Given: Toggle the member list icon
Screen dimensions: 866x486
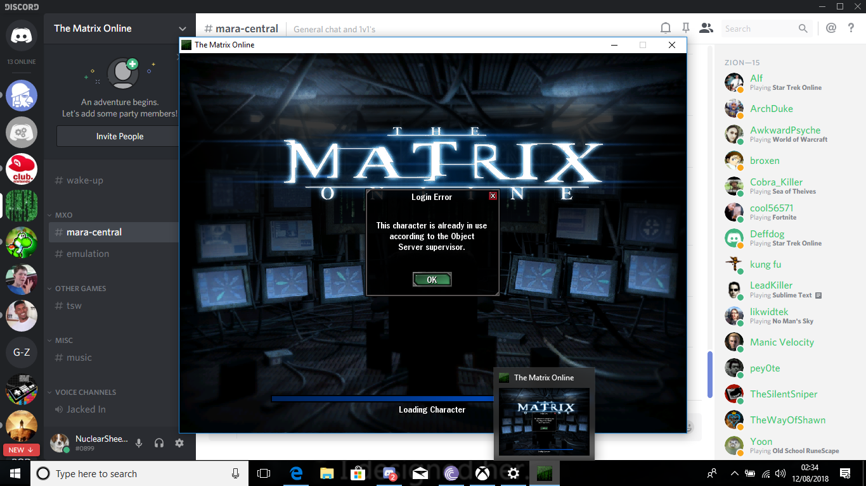Looking at the screenshot, I should pos(706,28).
